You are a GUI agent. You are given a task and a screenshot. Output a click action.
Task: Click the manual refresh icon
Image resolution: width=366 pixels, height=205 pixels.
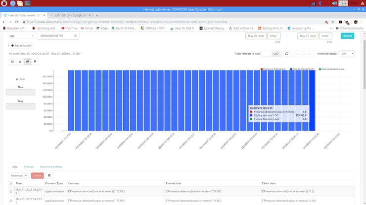[x=286, y=54]
